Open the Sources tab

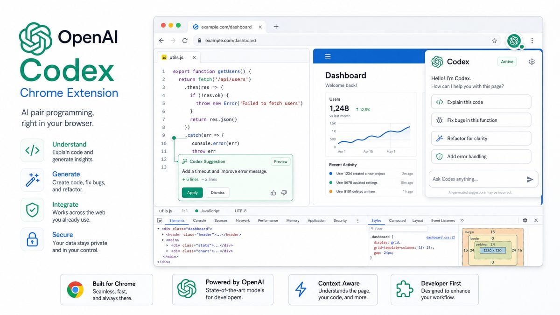[221, 220]
